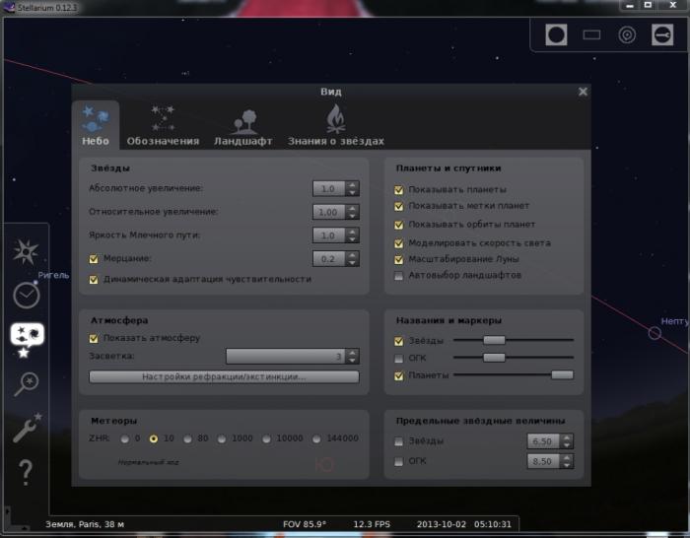
Task: Toggle Моделировать скорость света checkbox
Action: [x=398, y=243]
